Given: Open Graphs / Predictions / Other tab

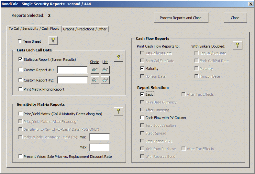Looking at the screenshot, I should pos(85,29).
